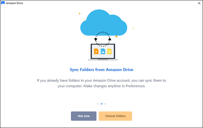203x128 pixels.
Task: Click the Amazon Drive window title text
Action: click(x=16, y=3)
